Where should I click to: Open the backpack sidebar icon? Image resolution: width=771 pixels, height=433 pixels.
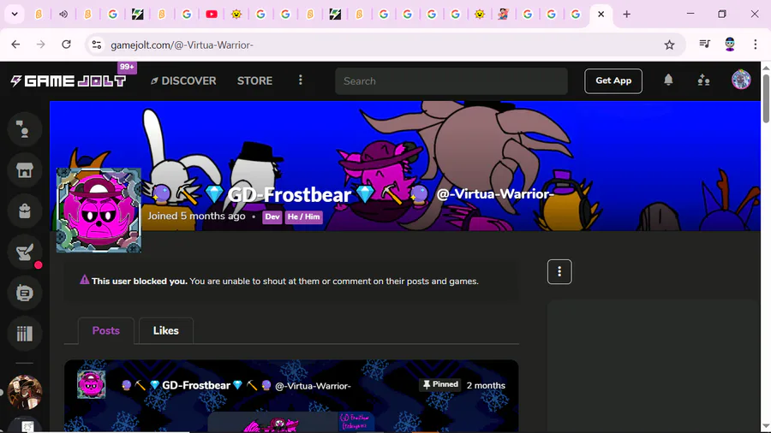click(x=24, y=211)
